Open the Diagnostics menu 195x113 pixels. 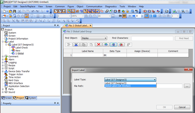[x=111, y=6]
